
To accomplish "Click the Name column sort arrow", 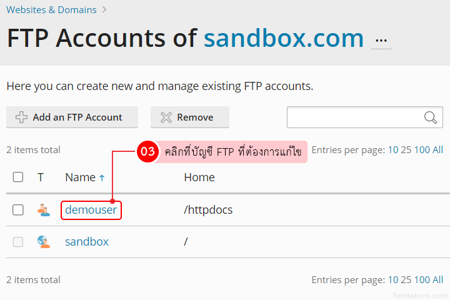I will (x=102, y=178).
